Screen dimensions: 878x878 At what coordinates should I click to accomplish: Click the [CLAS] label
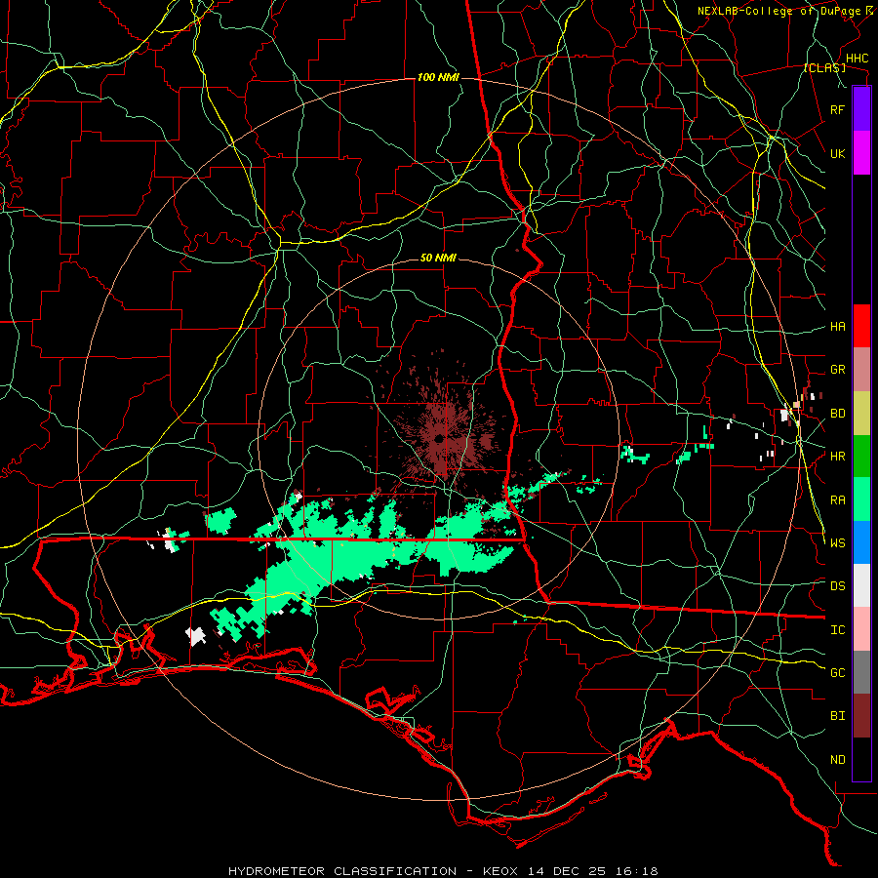click(824, 67)
